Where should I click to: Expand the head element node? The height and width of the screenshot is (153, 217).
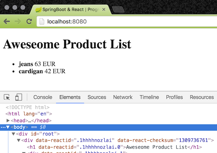pyautogui.click(x=8, y=120)
